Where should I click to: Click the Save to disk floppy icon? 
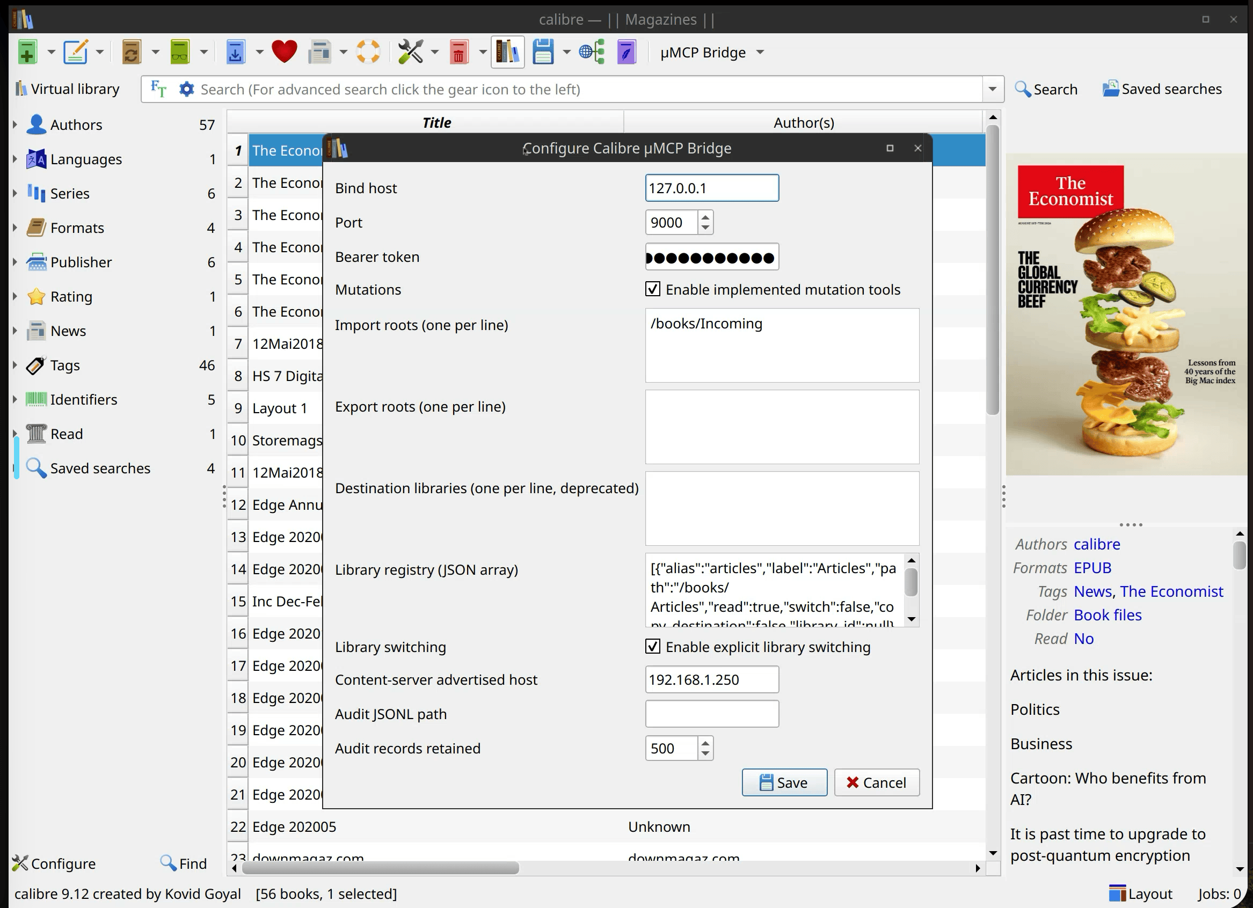coord(543,53)
